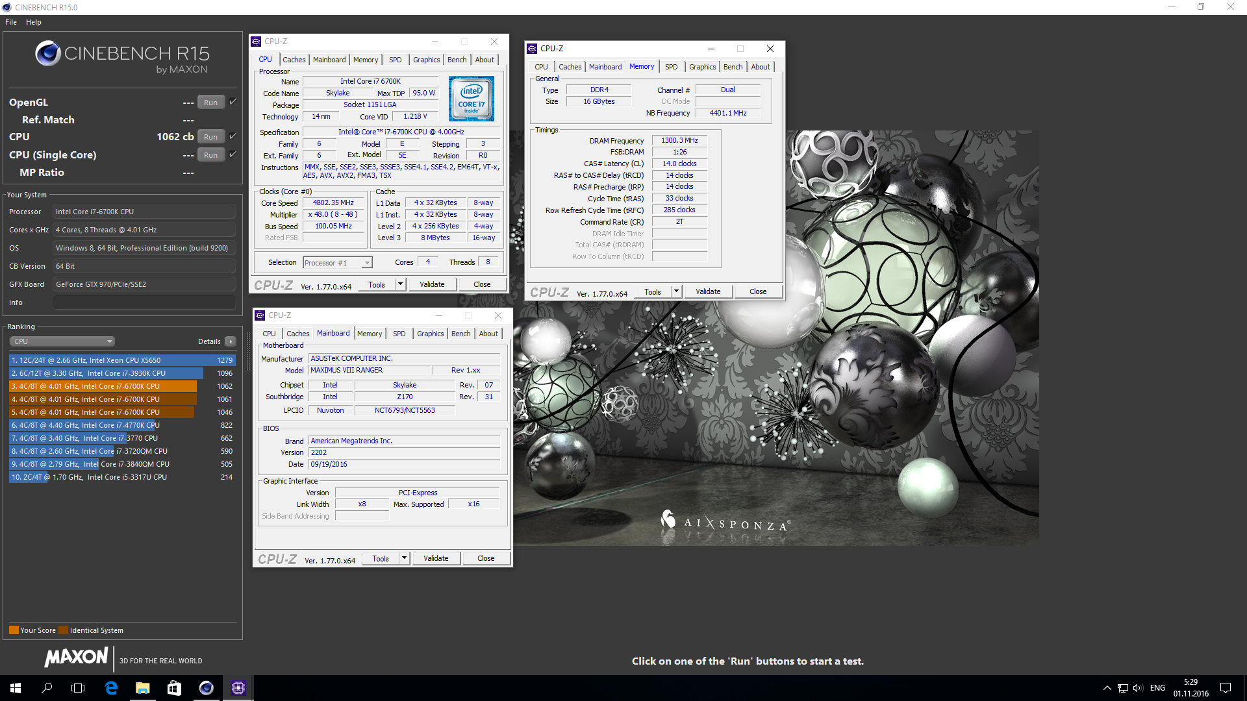Click the Info input field

[144, 302]
